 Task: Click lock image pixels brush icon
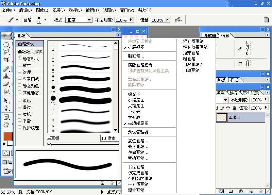tap(222, 108)
